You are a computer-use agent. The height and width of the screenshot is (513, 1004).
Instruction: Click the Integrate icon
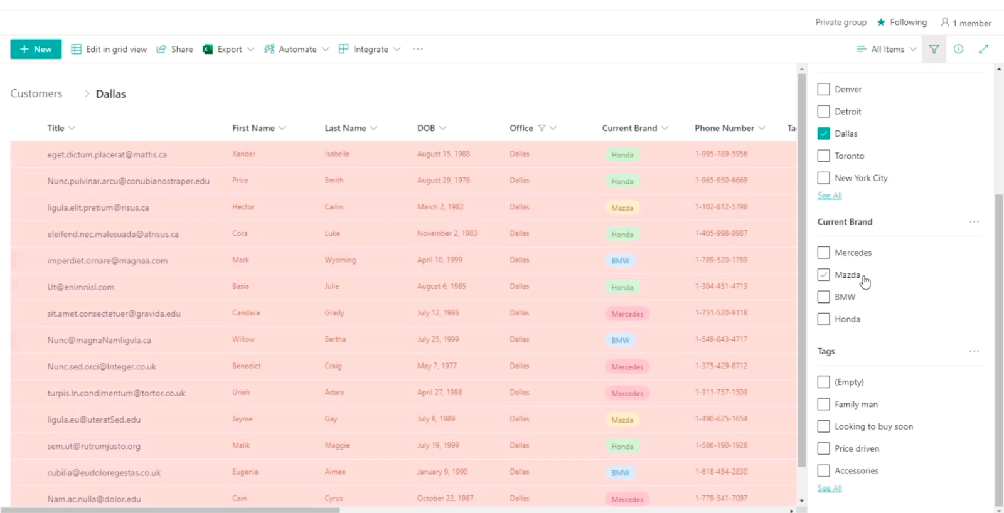343,49
